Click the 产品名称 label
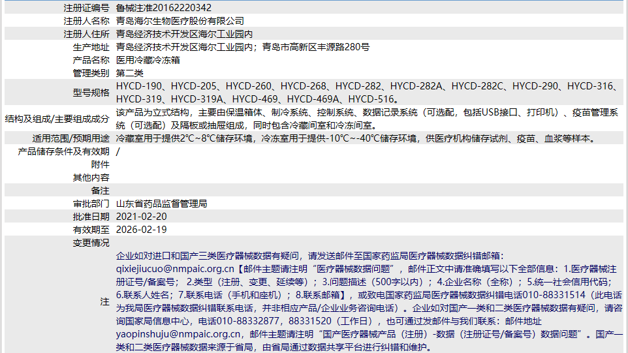628x353 pixels. 91,60
